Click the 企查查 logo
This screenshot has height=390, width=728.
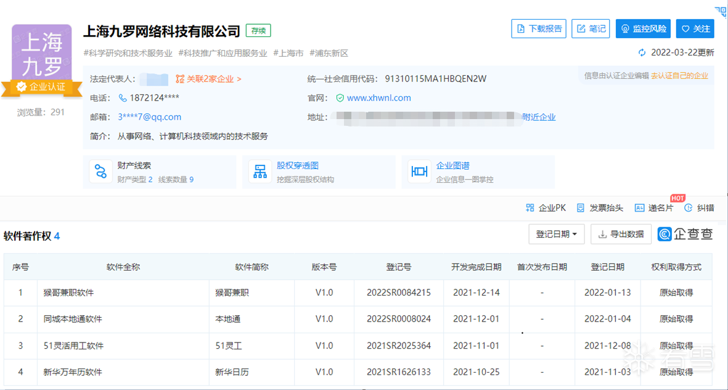[x=685, y=234]
